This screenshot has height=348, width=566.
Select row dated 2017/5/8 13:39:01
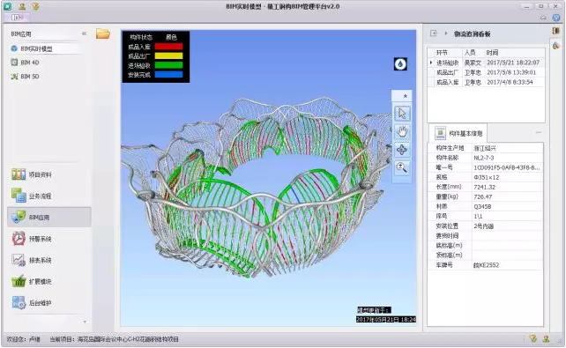[x=486, y=72]
